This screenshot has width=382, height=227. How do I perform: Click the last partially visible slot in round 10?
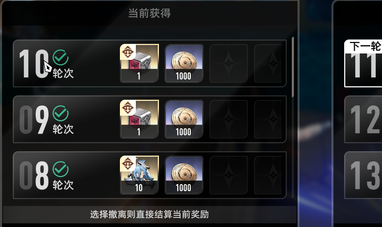tap(268, 63)
